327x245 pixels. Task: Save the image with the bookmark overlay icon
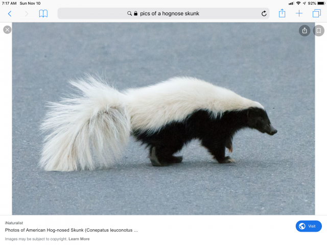click(319, 31)
